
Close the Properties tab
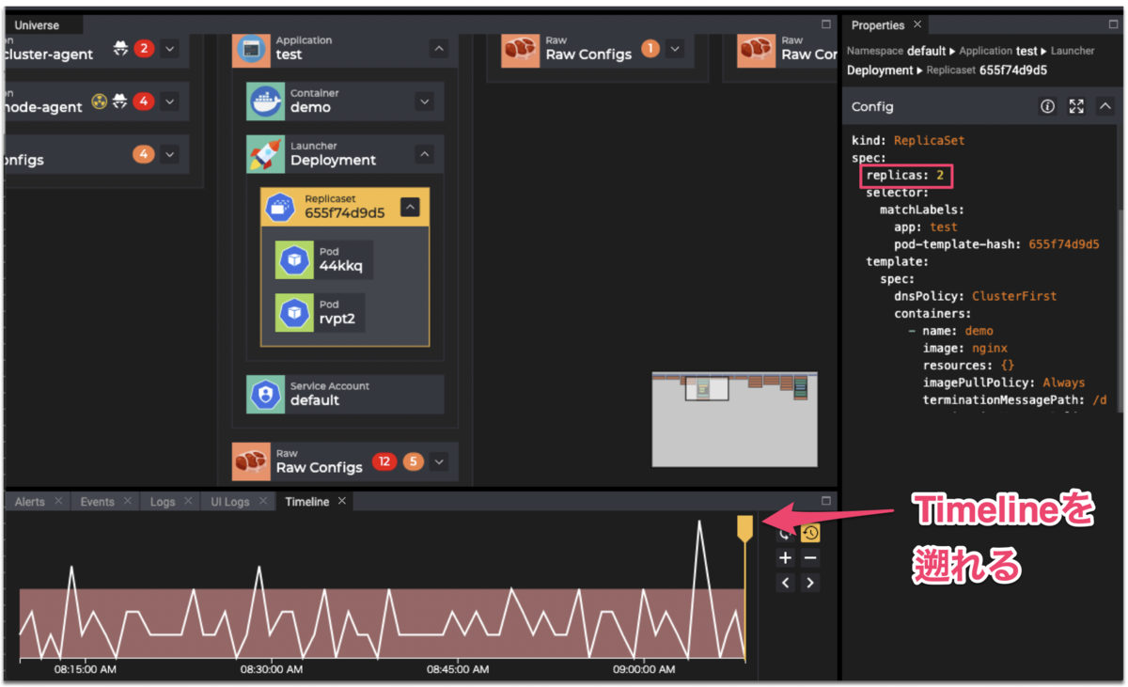(x=917, y=24)
